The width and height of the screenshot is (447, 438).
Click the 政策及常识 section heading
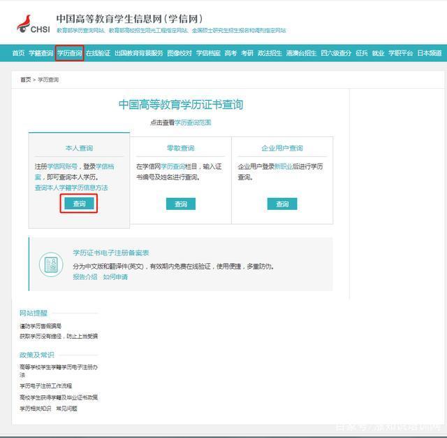pyautogui.click(x=37, y=355)
